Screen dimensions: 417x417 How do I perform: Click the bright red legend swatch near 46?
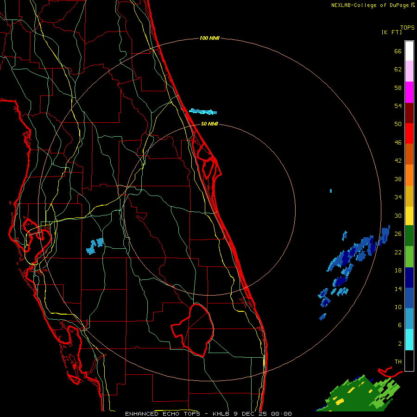[x=409, y=133]
